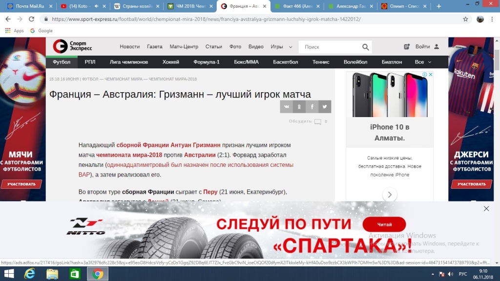Open the Фото section
The image size is (500, 281).
click(235, 46)
